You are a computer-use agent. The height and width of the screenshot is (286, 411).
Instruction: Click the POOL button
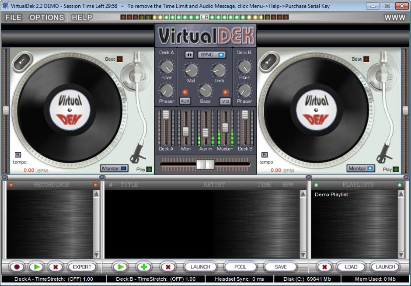(240, 267)
